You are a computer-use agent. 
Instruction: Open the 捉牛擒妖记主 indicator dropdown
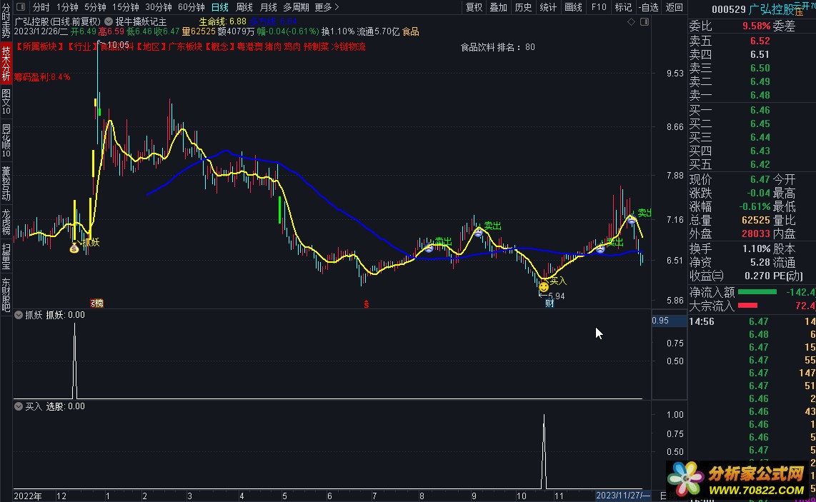coord(109,22)
